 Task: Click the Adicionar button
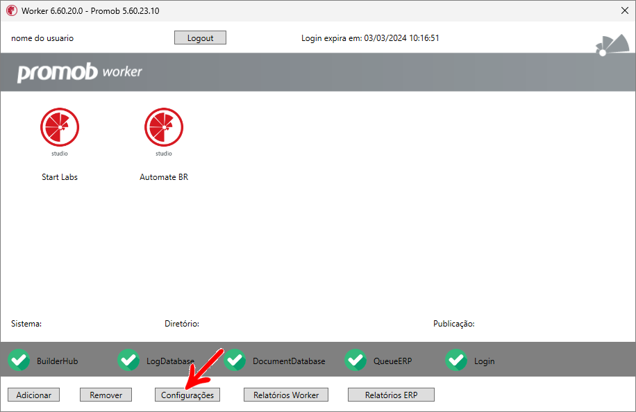pos(33,395)
